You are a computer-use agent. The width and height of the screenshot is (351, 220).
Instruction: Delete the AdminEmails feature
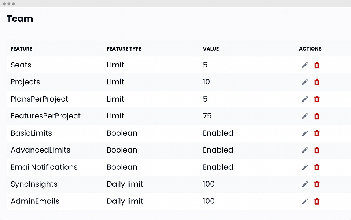click(x=317, y=201)
